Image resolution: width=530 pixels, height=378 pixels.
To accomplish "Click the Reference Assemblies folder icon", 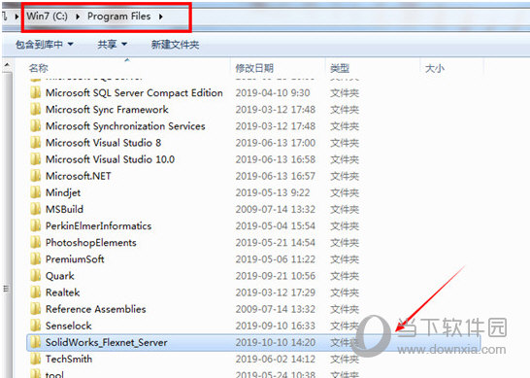I will coord(36,309).
